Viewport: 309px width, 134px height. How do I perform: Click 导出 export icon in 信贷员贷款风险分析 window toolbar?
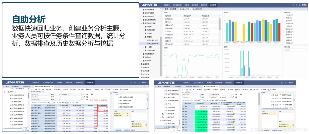click(x=95, y=90)
